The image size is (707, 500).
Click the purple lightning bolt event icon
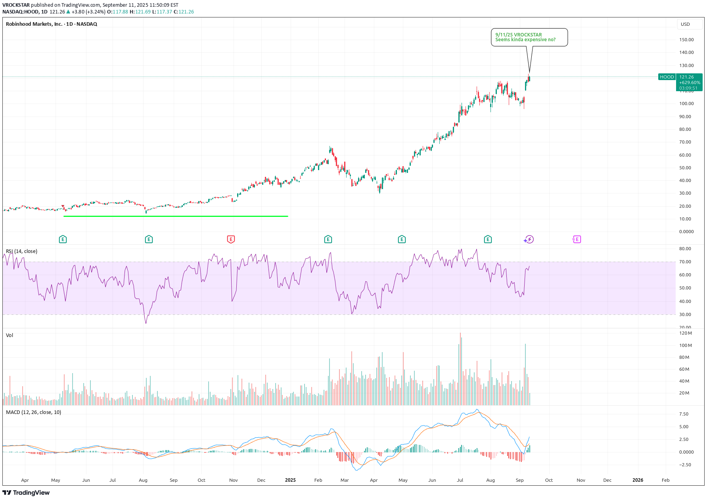click(x=529, y=239)
